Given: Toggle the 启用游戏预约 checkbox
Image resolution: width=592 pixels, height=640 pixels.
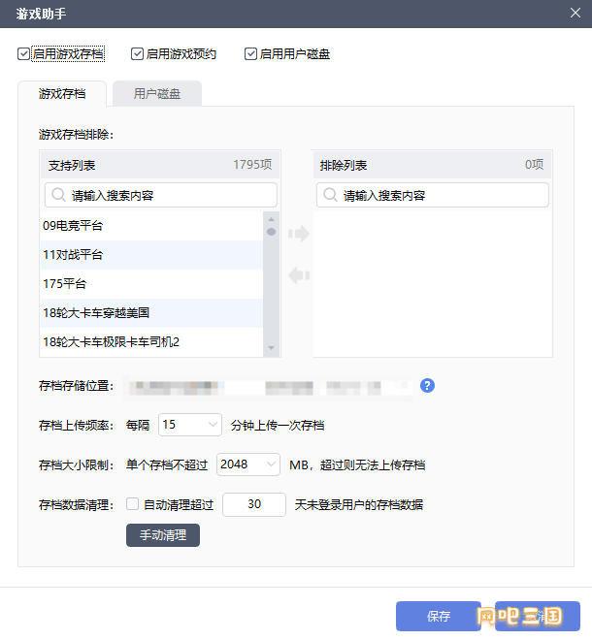Looking at the screenshot, I should 138,54.
